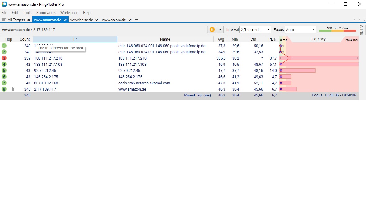Select the green hop 2 circle

coord(4,52)
